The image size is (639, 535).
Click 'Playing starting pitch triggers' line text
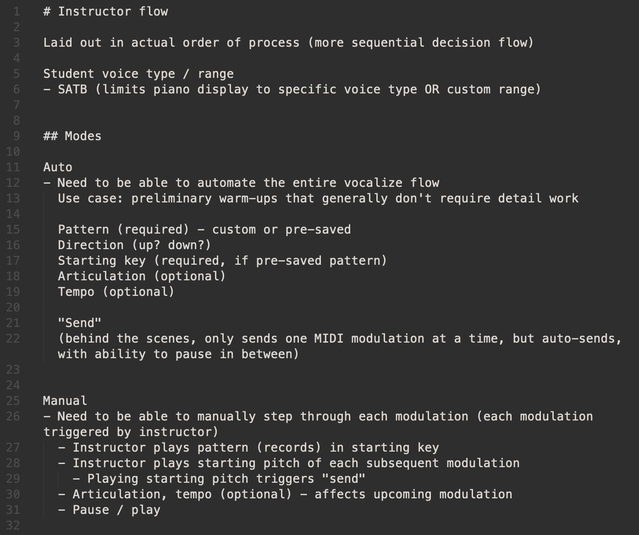tap(219, 479)
